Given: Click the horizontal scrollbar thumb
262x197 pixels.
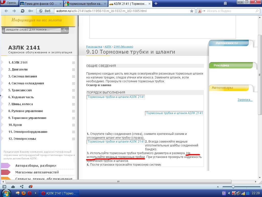Looking at the screenshot, I should 118,182.
